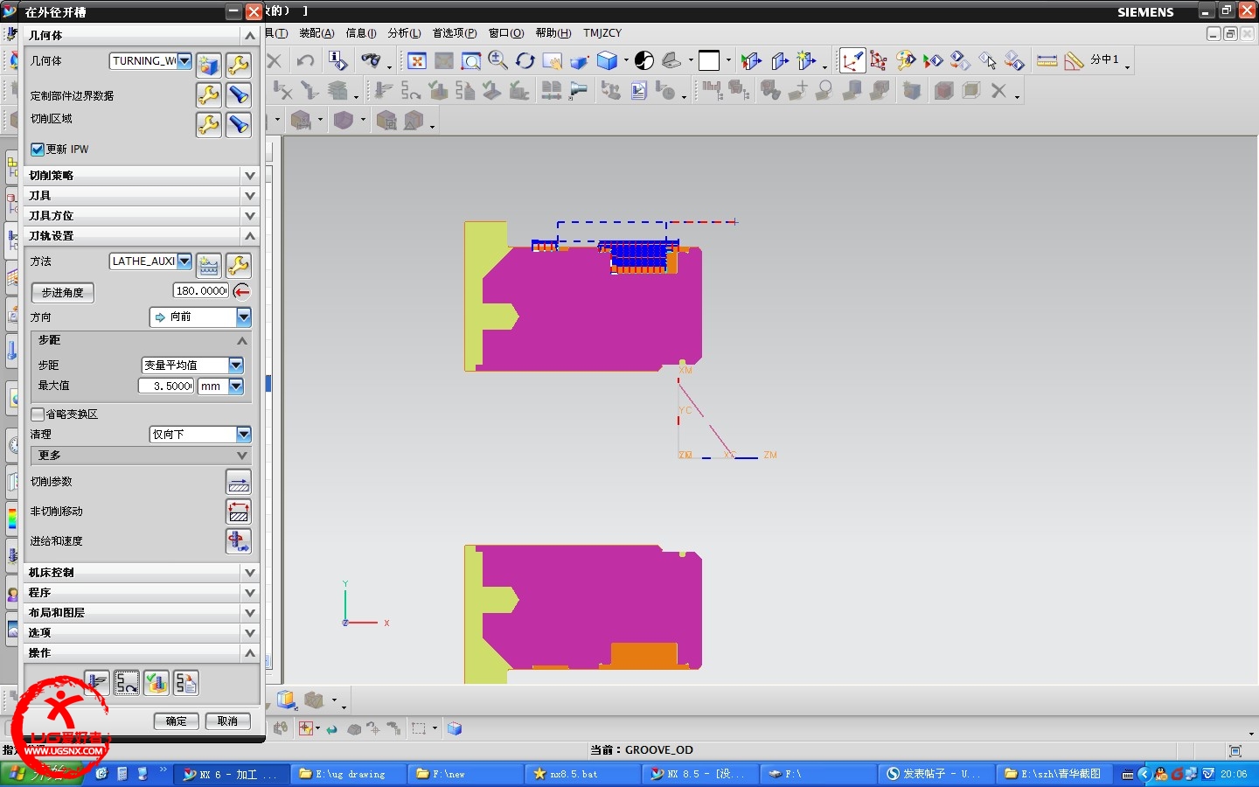Click the Verify tool path icon
Viewport: 1259px width, 787px height.
[157, 682]
